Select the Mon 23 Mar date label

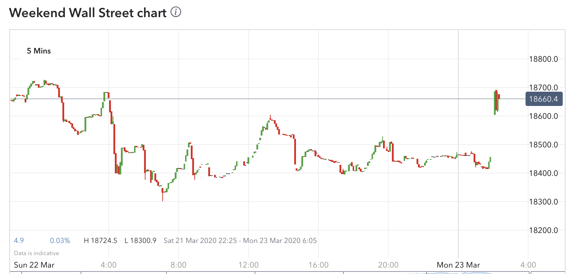(458, 265)
